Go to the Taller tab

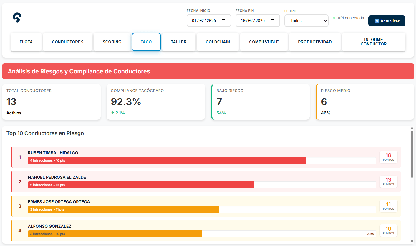pos(179,42)
